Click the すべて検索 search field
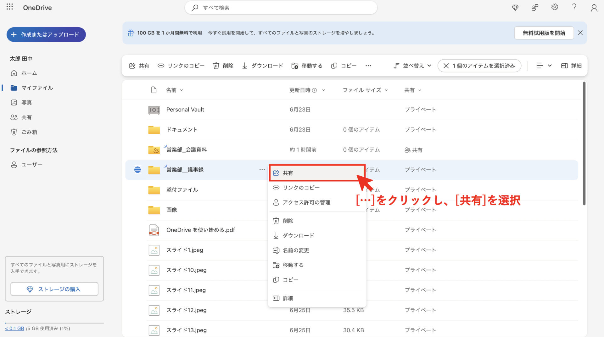The width and height of the screenshot is (604, 337). (x=281, y=8)
